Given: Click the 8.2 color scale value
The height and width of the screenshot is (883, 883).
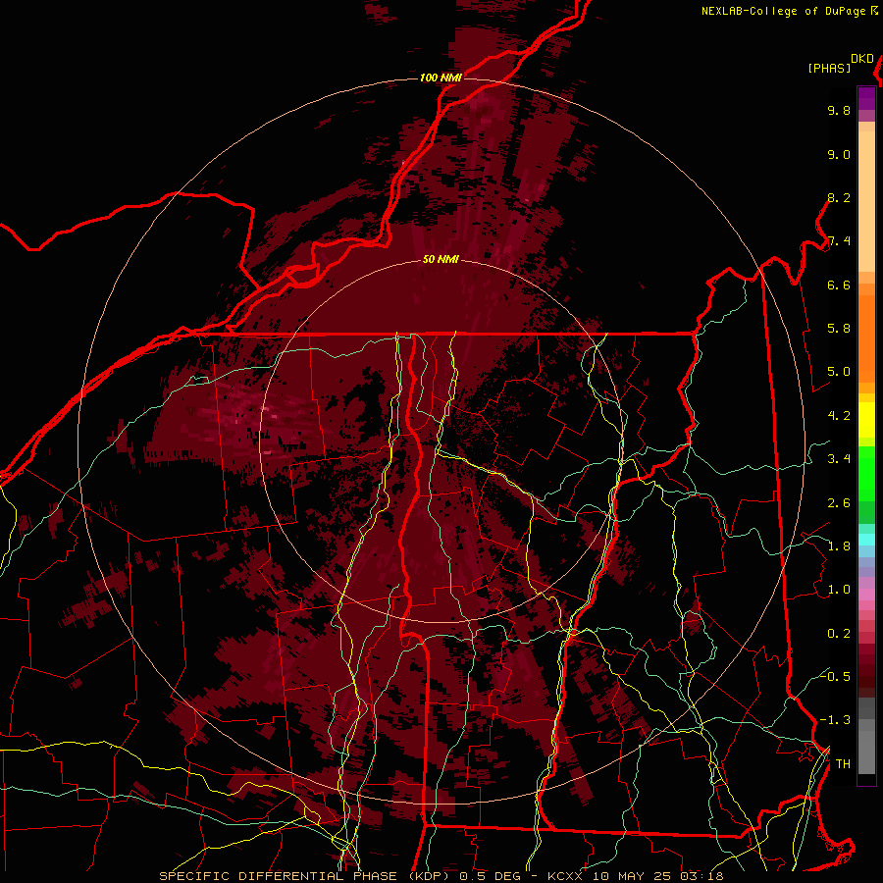Looking at the screenshot, I should [839, 198].
